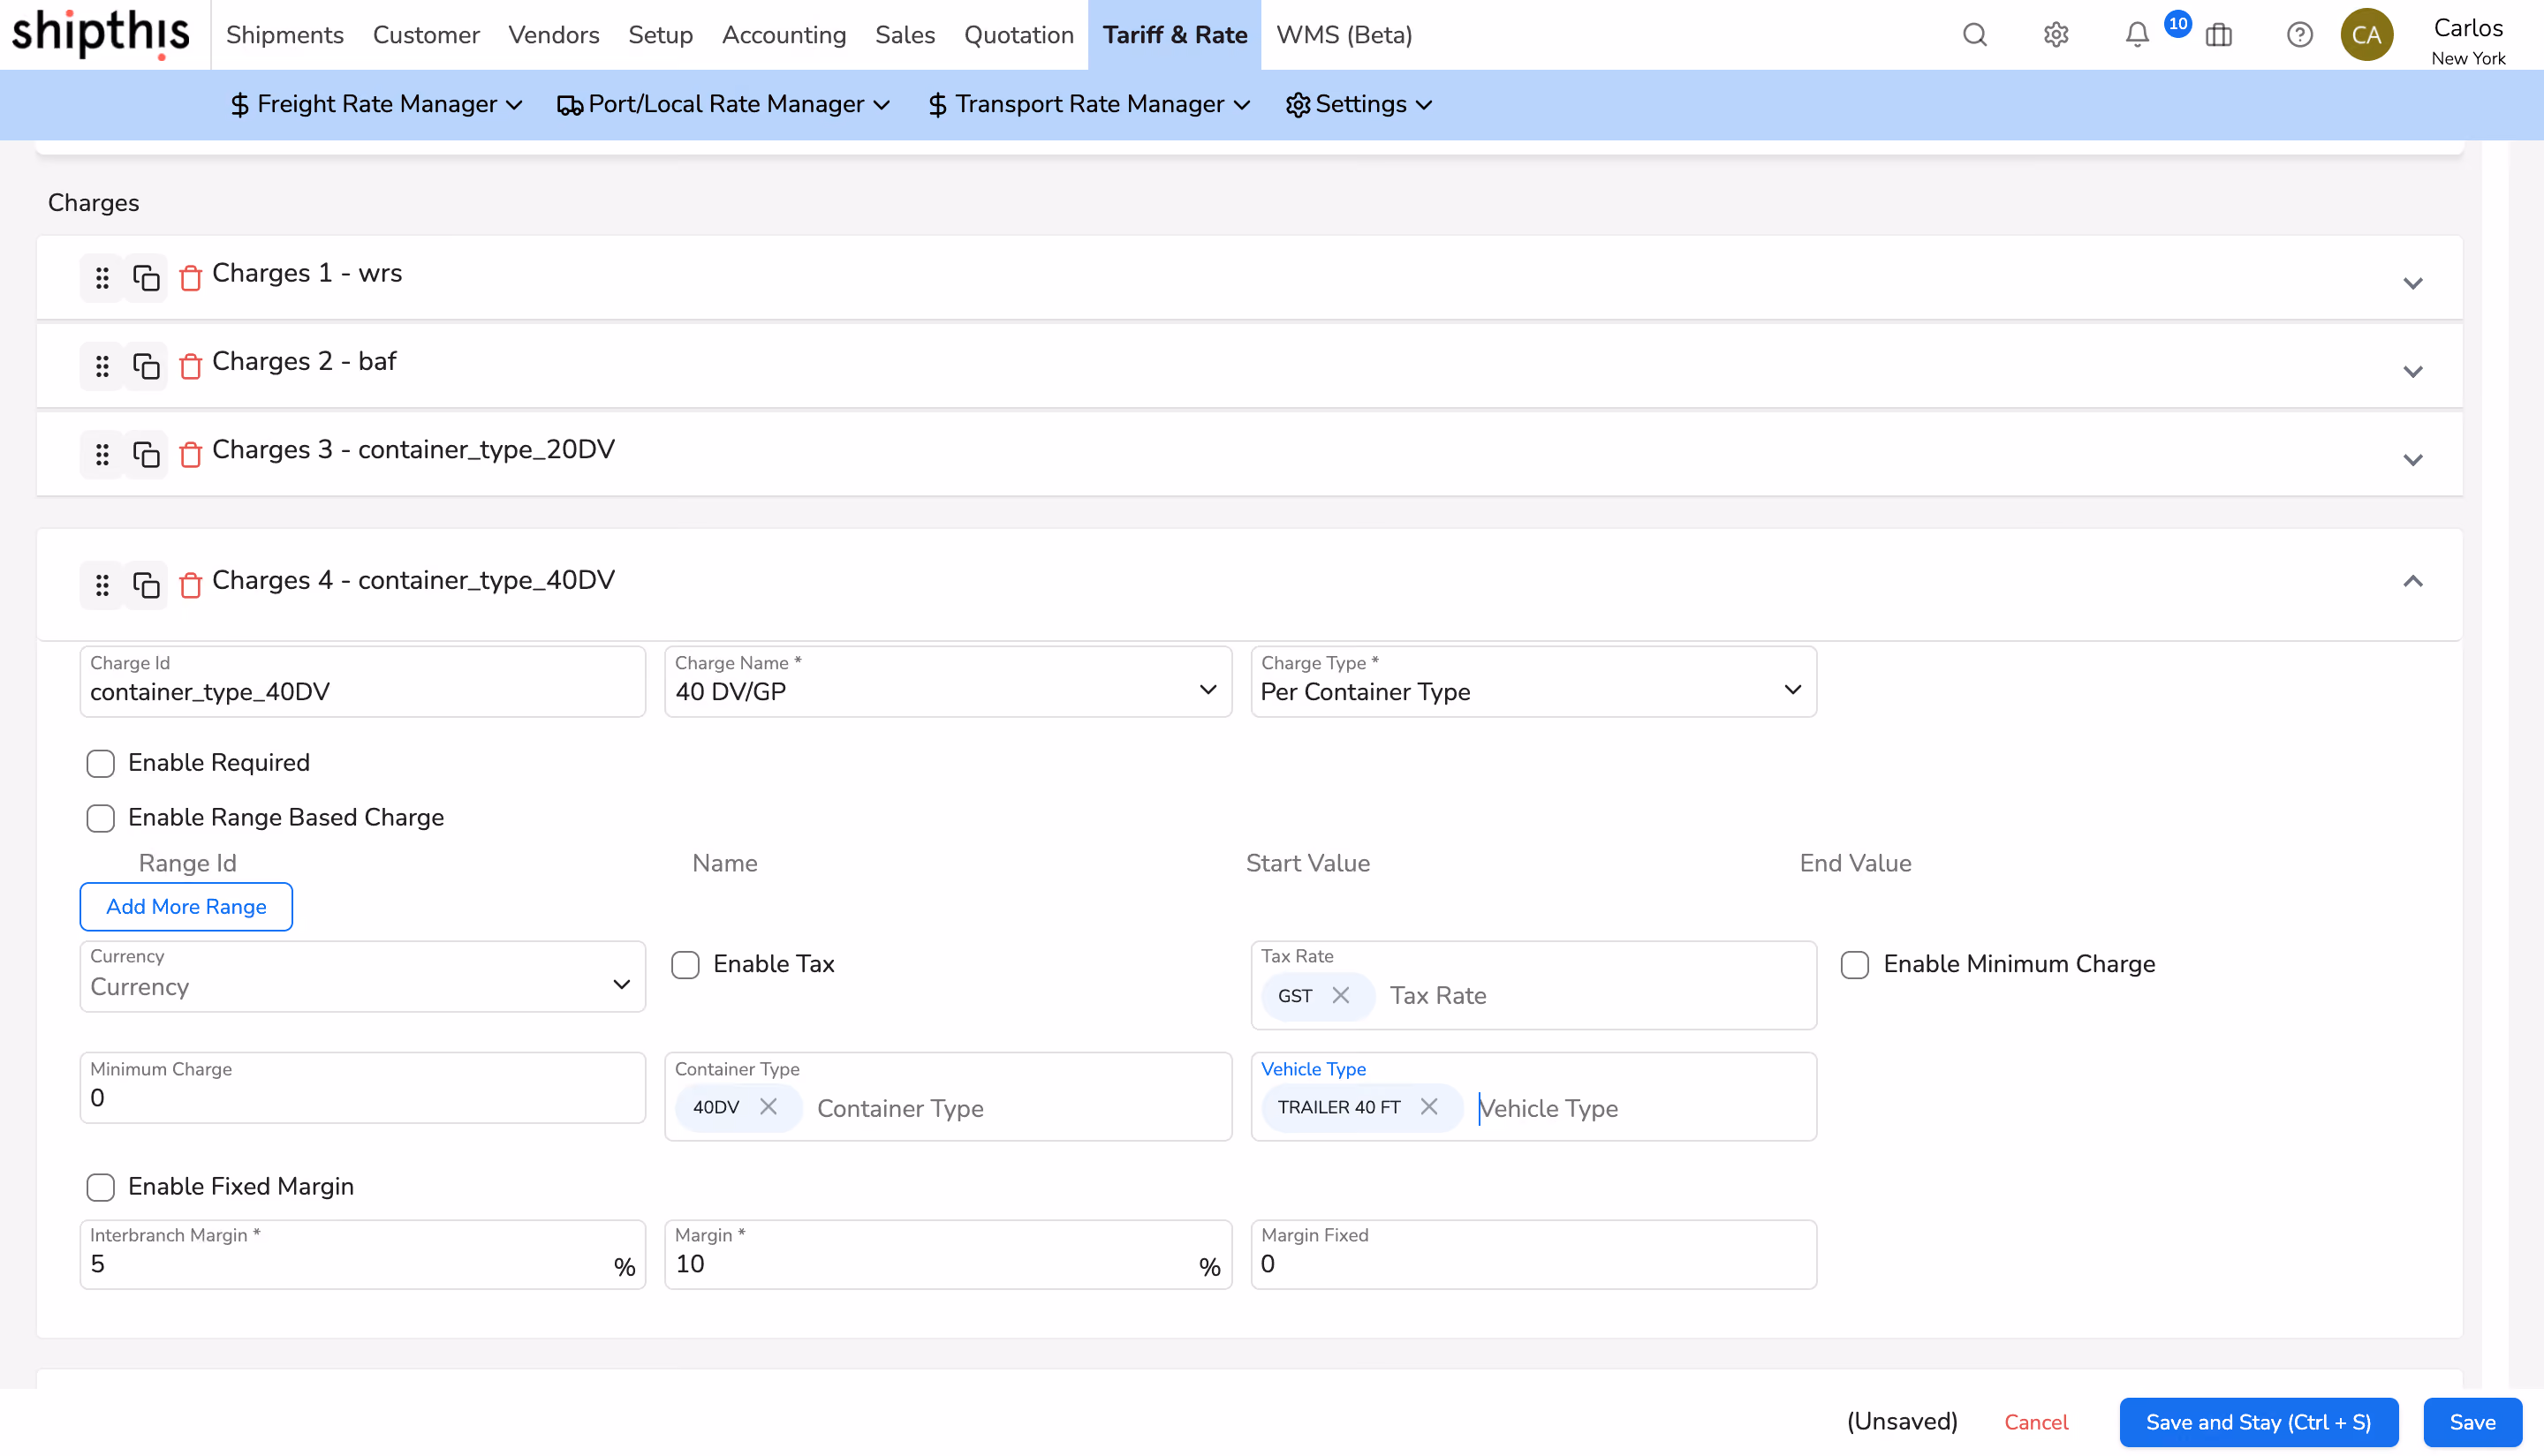Tick Enable Minimum Charge checkbox
This screenshot has width=2544, height=1456.
1855,965
